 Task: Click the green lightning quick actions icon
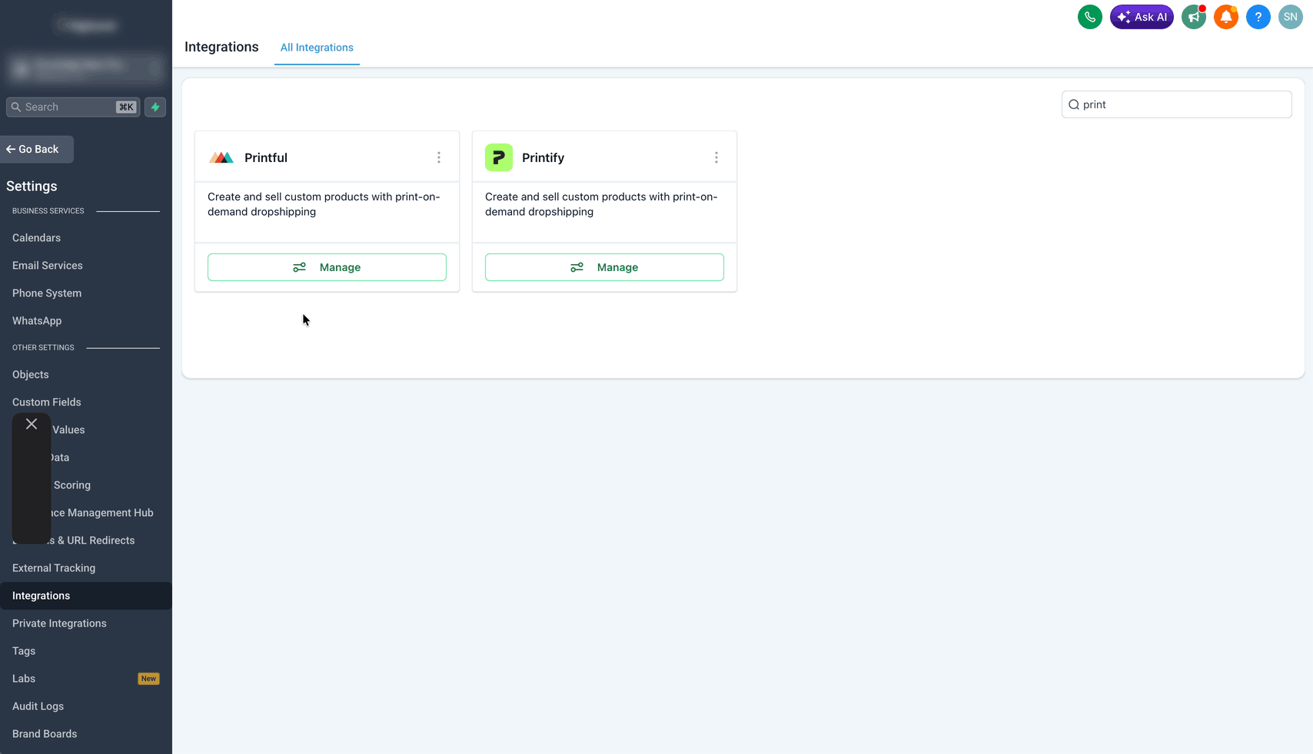[x=155, y=107]
